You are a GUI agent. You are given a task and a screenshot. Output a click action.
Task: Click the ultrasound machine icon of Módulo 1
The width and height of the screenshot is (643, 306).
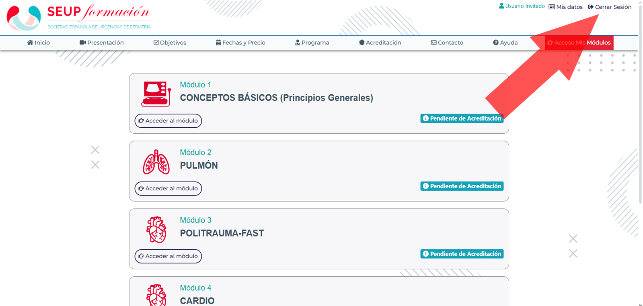[x=156, y=94]
